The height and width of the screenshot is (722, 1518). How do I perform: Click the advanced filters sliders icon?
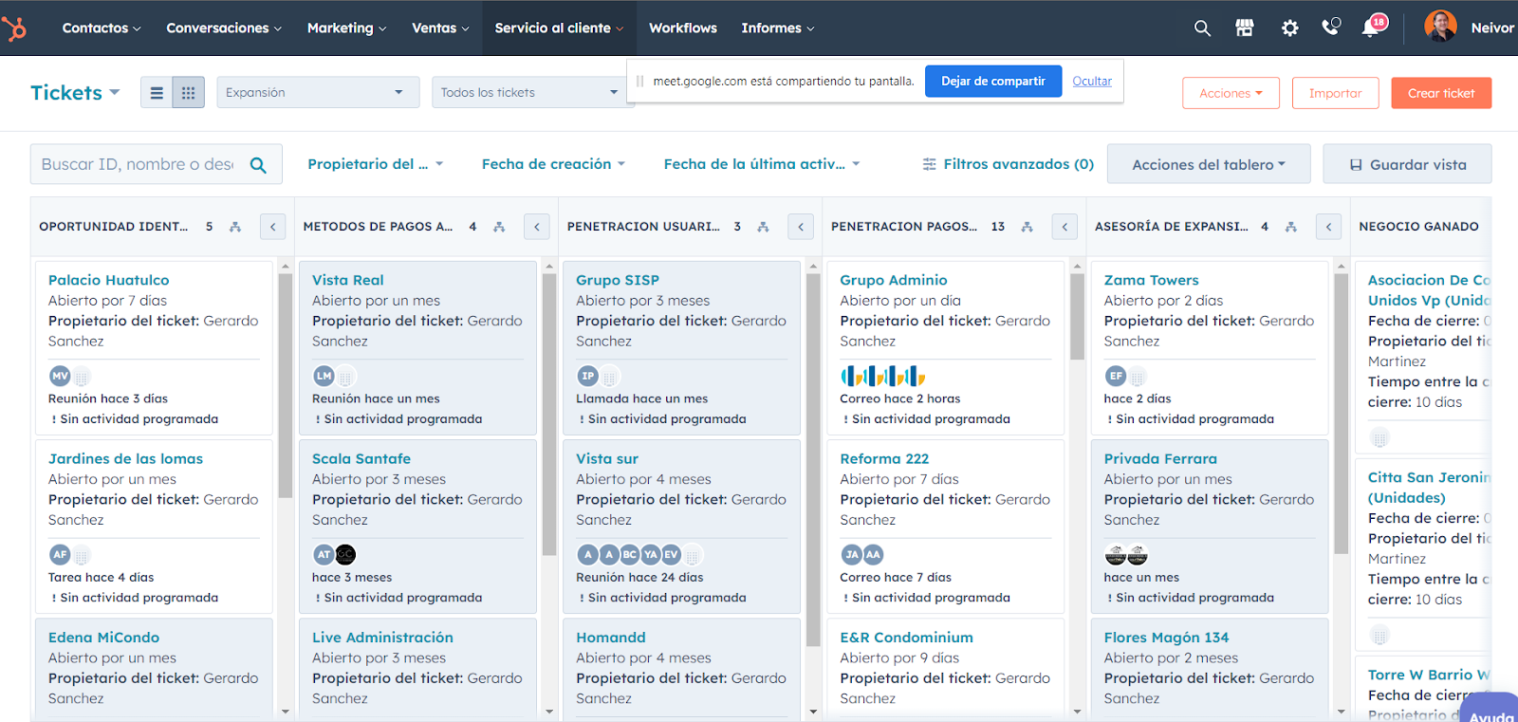tap(930, 164)
